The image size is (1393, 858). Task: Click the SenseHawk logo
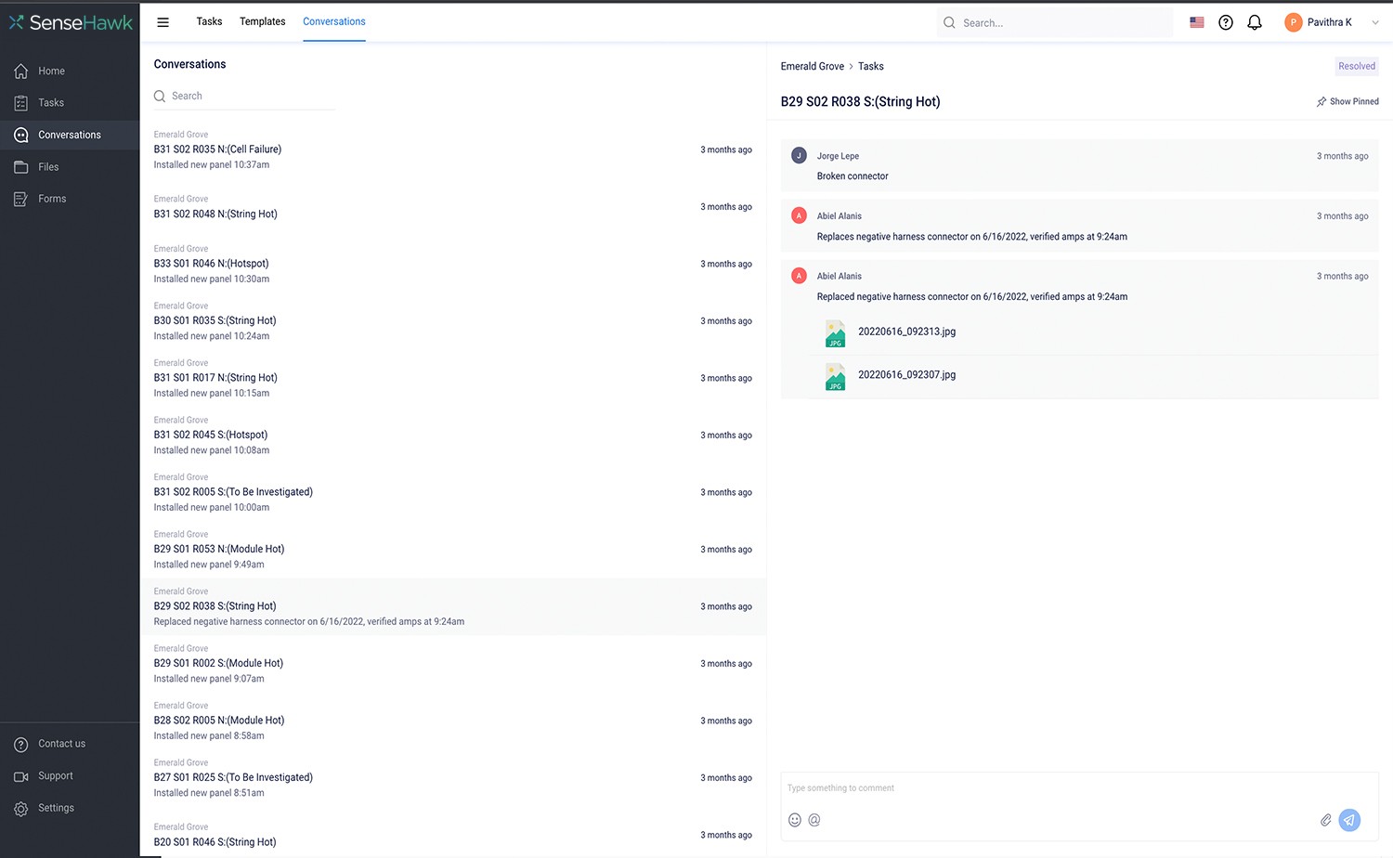coord(71,22)
